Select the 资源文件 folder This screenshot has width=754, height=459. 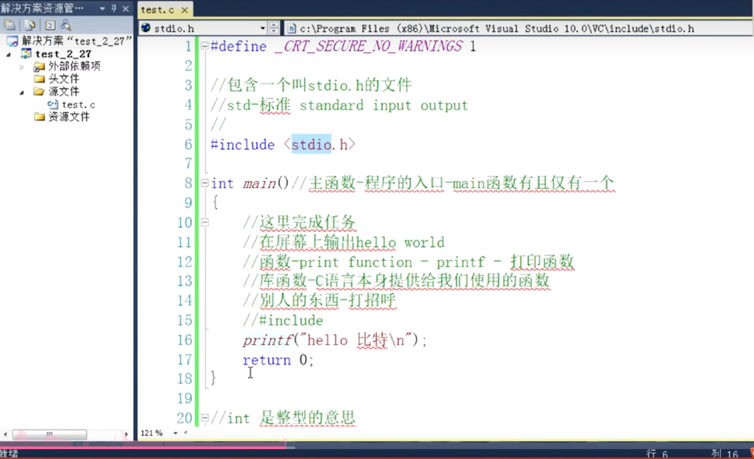[x=69, y=117]
